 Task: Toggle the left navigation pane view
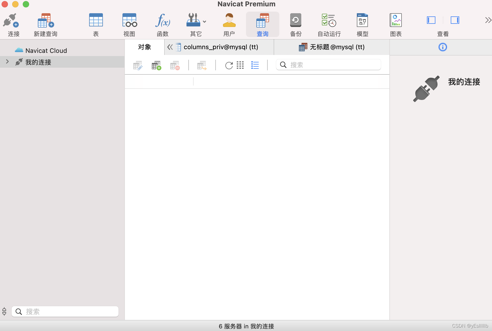431,20
